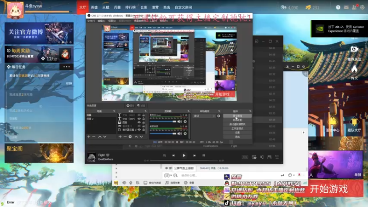Play the song Fight in music player

tap(184, 155)
